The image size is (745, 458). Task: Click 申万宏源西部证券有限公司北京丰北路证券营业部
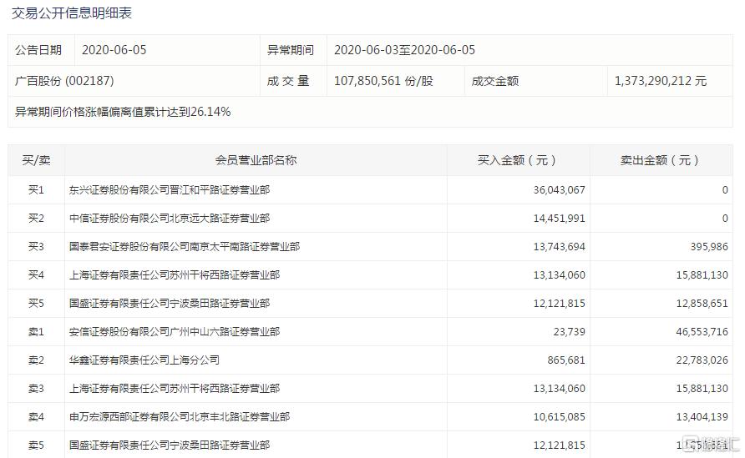click(x=179, y=417)
